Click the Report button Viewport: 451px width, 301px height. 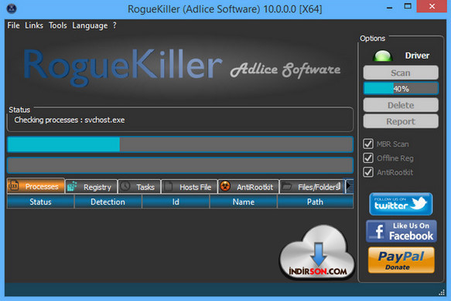click(401, 121)
